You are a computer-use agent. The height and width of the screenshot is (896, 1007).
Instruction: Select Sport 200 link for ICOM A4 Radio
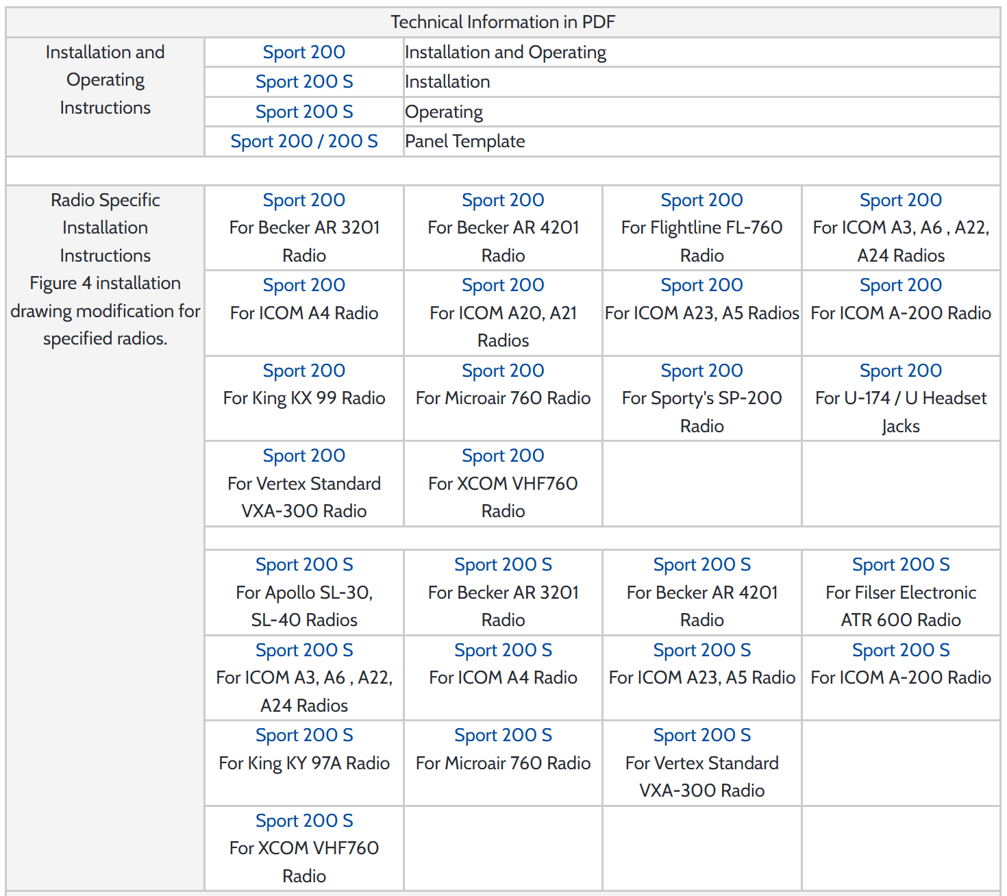click(303, 285)
